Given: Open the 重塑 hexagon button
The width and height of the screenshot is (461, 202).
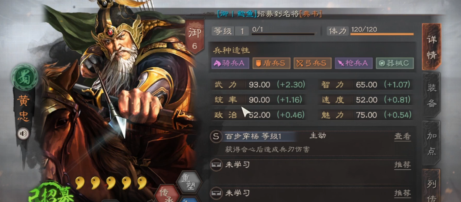Looking at the screenshot, I should [189, 182].
